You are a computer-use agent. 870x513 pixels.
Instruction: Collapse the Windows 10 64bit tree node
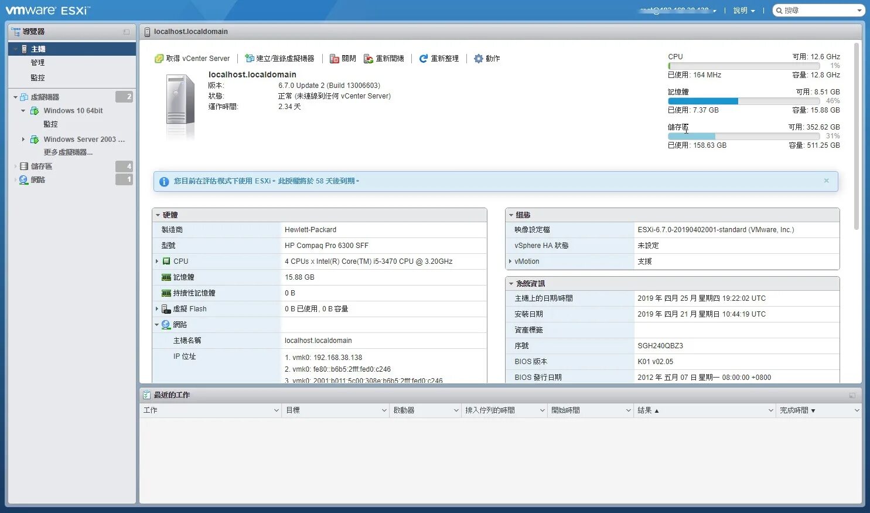pyautogui.click(x=23, y=111)
